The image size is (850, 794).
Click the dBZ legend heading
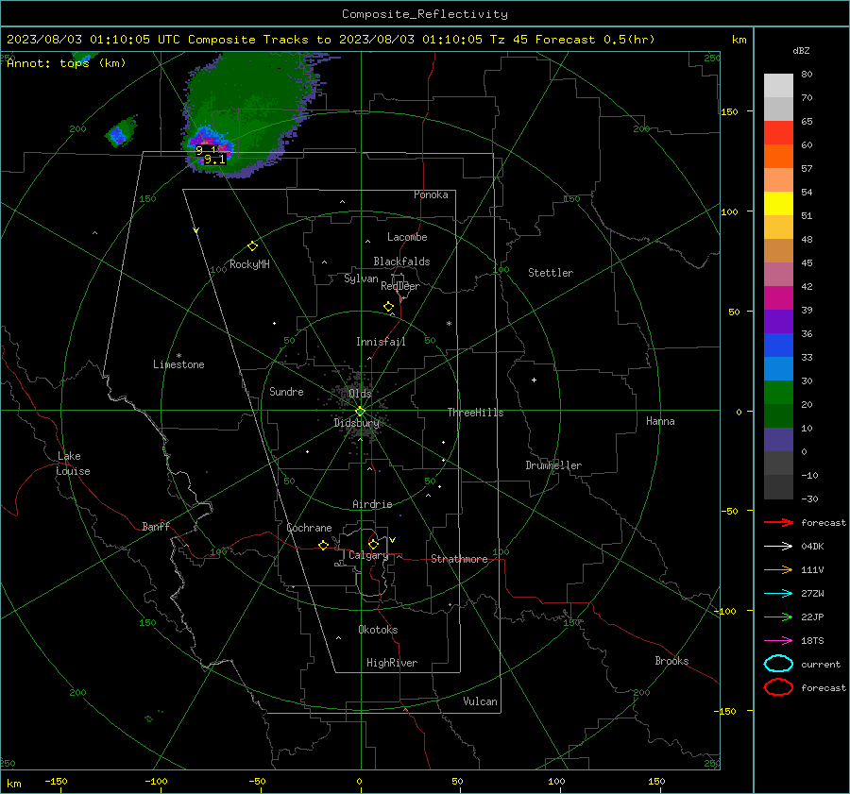[801, 50]
